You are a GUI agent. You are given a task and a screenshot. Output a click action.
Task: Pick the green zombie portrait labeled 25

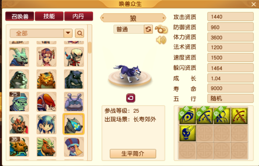(19, 102)
